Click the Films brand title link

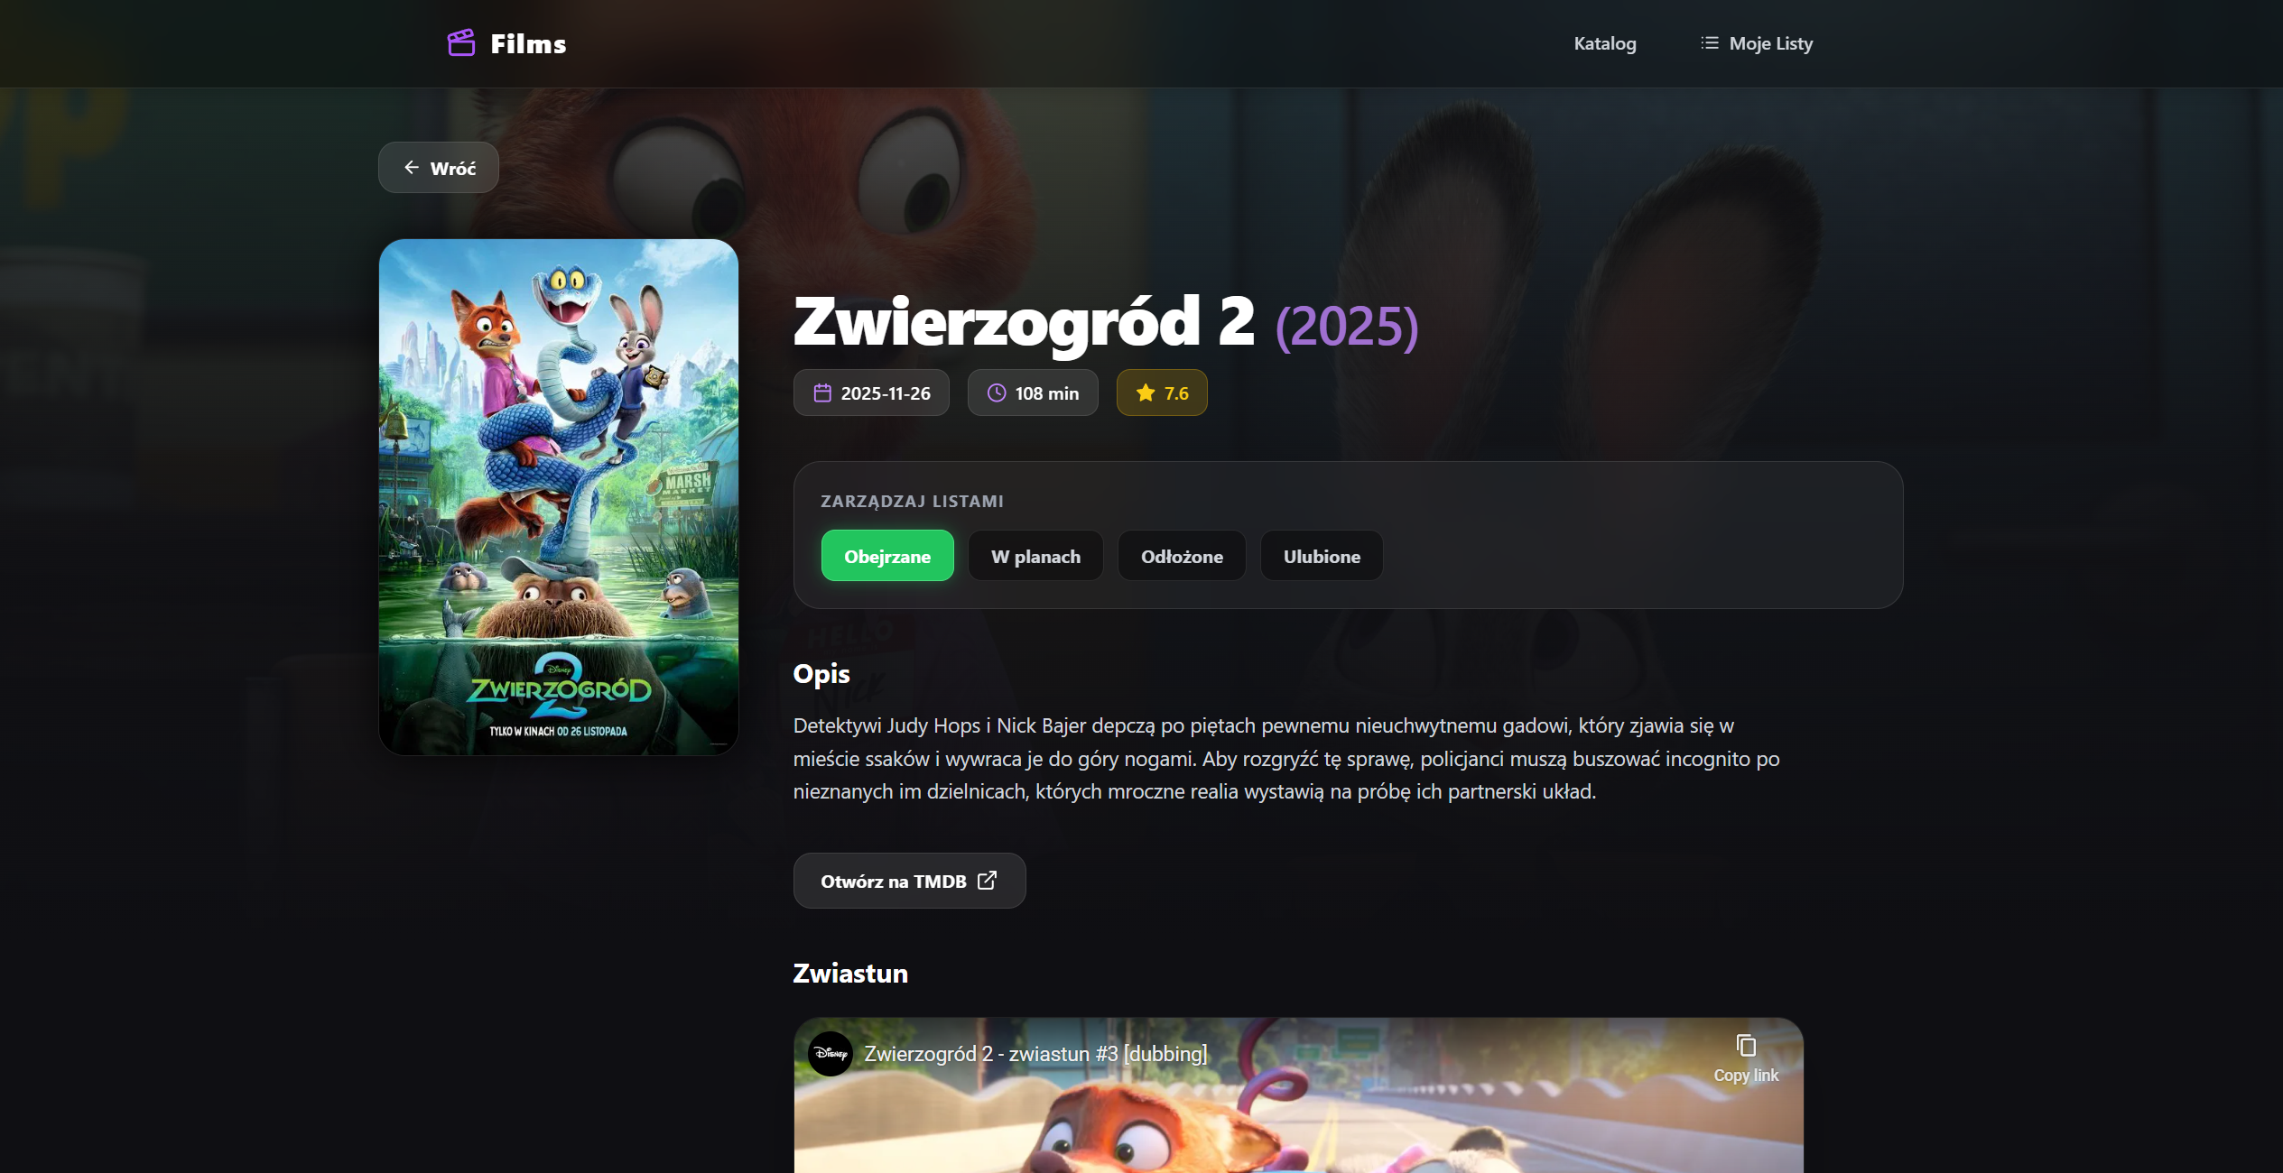click(x=528, y=43)
